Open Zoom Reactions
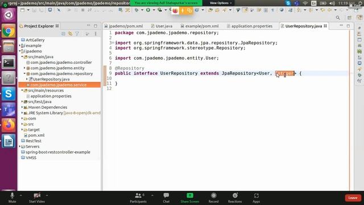Screen dimensions: 364x205 [235, 198]
